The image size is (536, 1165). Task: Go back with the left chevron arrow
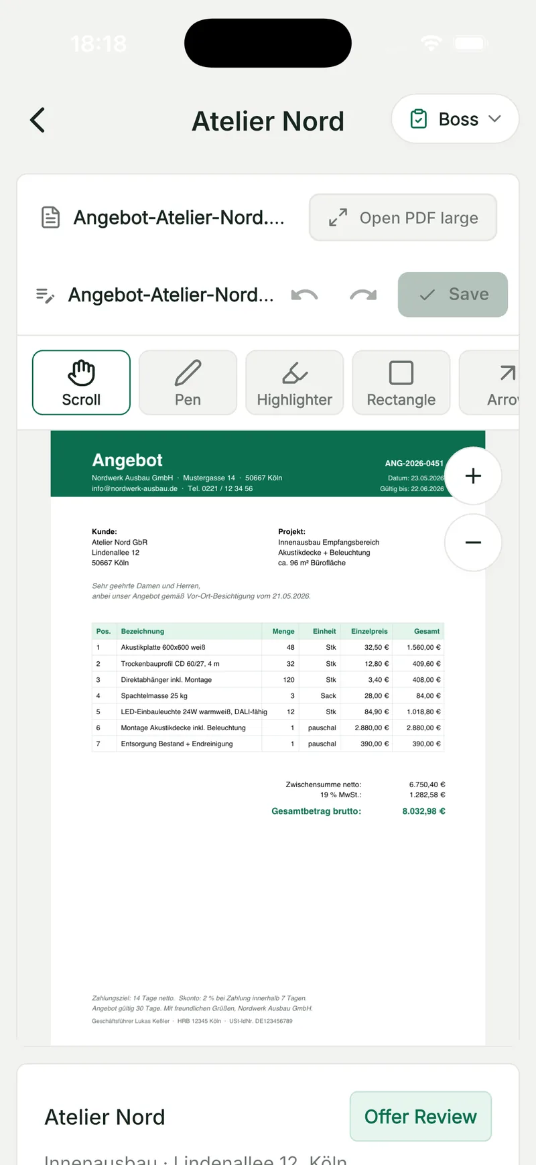38,120
